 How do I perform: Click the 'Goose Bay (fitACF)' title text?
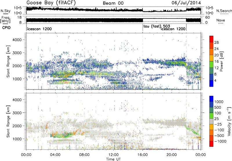click(x=51, y=3)
